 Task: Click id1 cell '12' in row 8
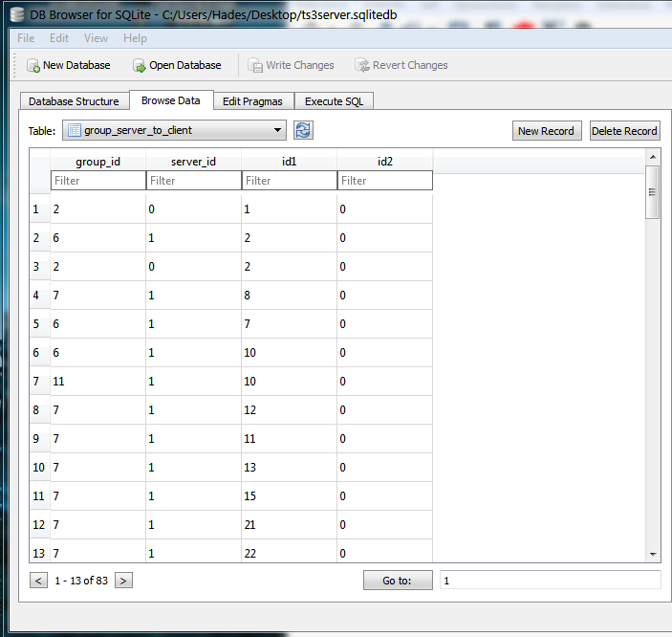pos(290,410)
